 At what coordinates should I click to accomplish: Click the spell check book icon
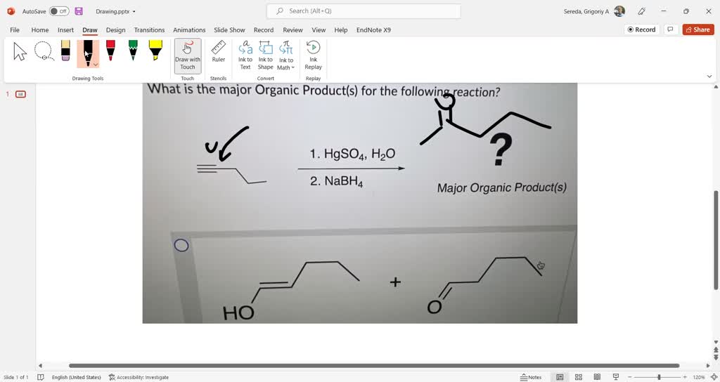coord(40,377)
